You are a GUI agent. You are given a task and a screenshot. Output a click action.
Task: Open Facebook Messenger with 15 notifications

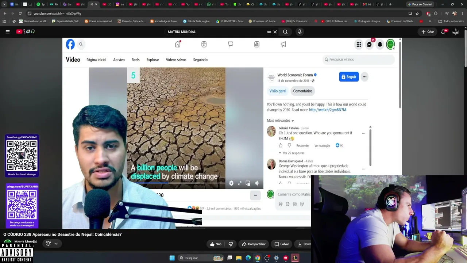point(370,44)
